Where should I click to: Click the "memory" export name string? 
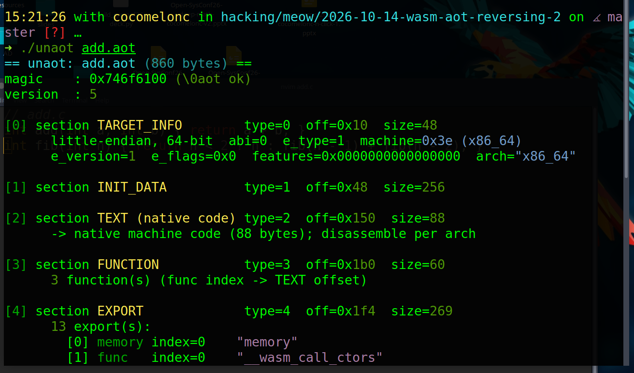coord(267,342)
